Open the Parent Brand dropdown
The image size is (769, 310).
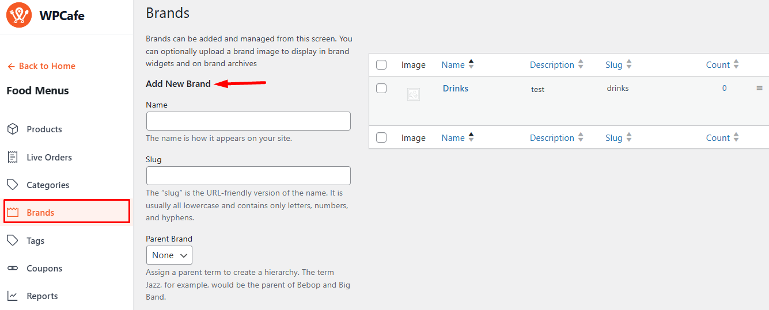tap(169, 255)
